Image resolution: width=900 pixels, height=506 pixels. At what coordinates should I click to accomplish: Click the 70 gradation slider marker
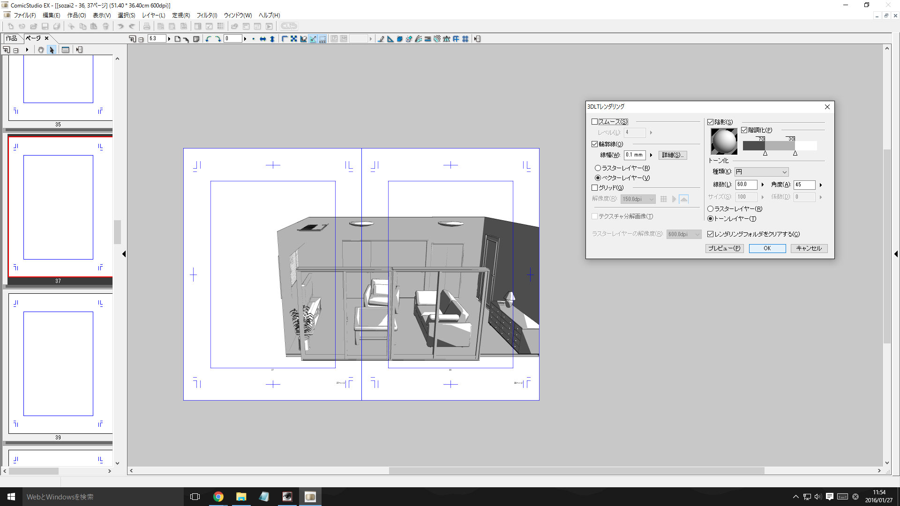click(765, 153)
